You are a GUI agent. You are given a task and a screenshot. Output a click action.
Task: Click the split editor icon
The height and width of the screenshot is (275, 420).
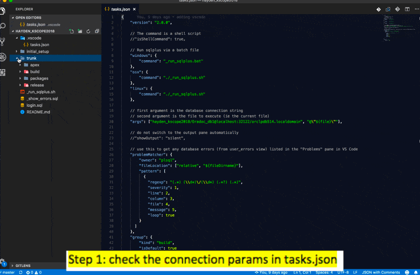tap(407, 9)
